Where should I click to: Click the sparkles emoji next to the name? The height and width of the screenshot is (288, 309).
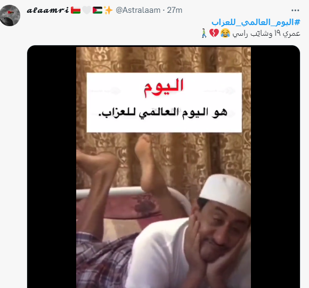pyautogui.click(x=108, y=10)
